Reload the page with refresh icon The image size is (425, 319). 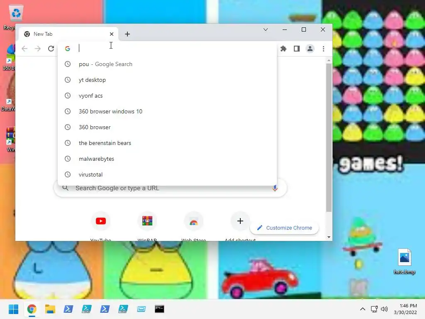51,49
